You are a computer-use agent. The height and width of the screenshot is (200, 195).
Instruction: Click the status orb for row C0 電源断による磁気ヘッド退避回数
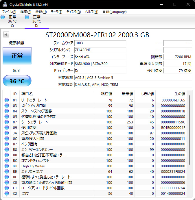(7, 182)
